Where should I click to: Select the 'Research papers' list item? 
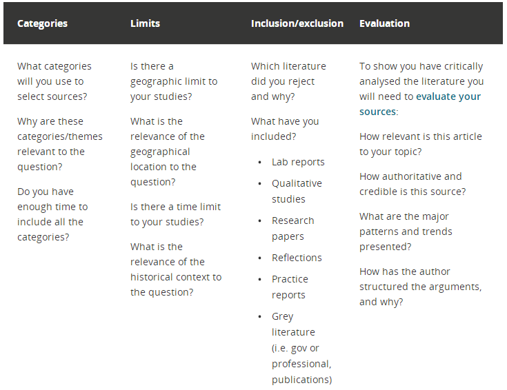(x=292, y=228)
